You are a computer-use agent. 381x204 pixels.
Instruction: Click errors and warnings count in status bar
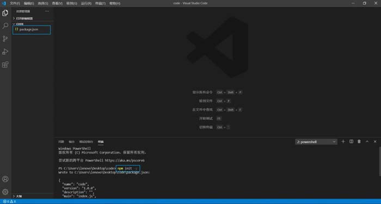pyautogui.click(x=9, y=201)
